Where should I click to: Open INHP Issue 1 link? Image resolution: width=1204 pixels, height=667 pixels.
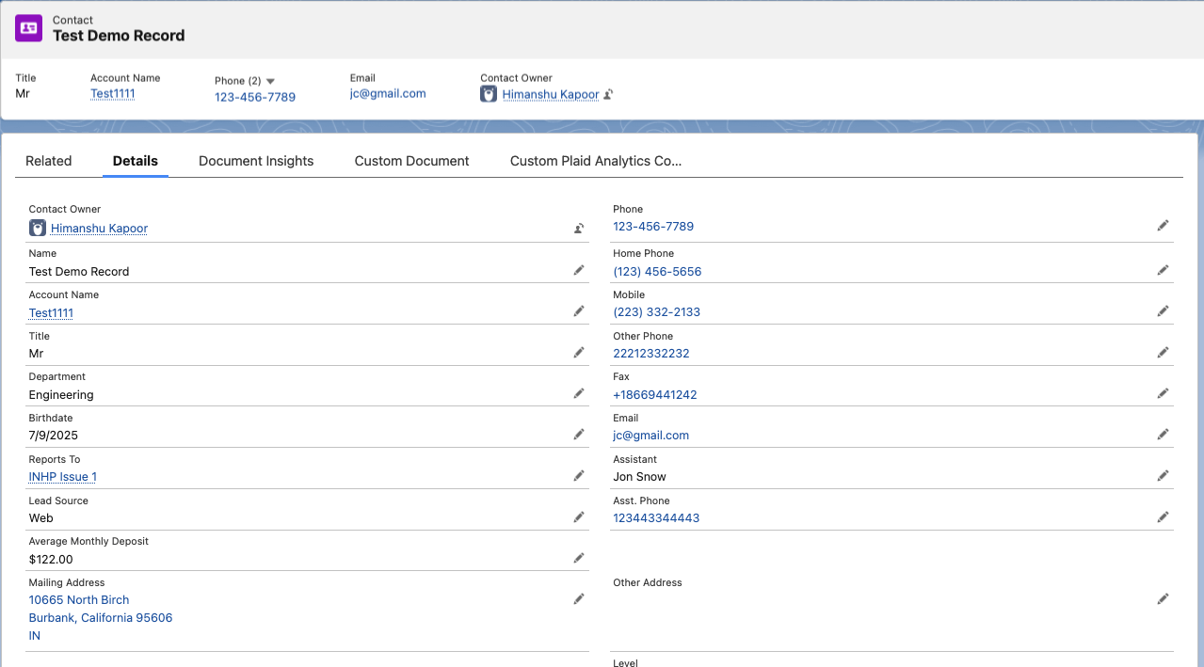tap(63, 477)
